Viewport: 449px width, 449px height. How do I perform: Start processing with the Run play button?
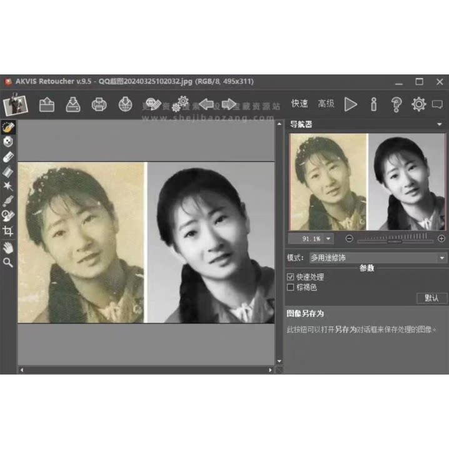click(x=350, y=104)
